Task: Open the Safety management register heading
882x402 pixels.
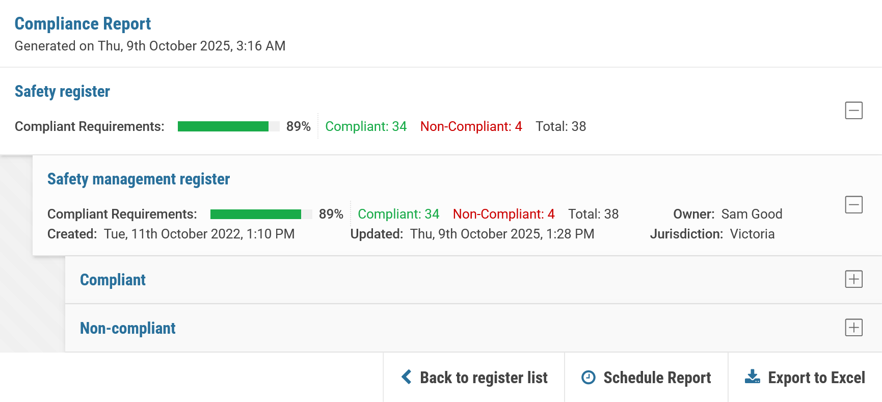Action: (139, 179)
